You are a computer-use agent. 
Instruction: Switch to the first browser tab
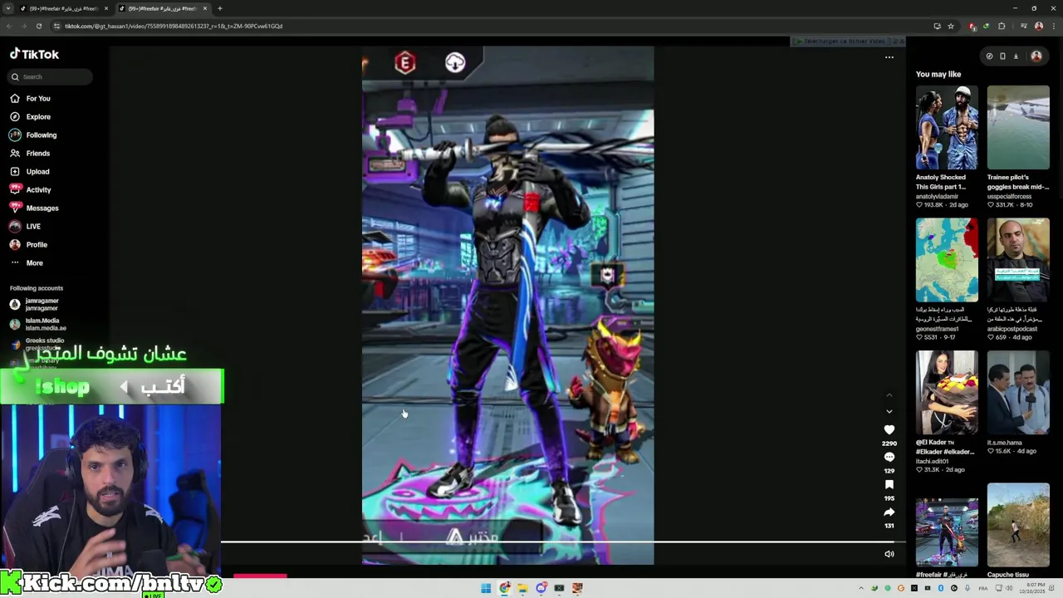tap(64, 8)
